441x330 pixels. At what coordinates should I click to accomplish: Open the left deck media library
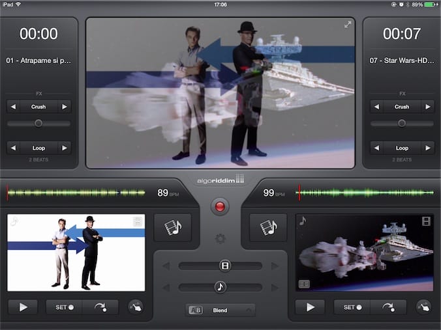(x=173, y=228)
